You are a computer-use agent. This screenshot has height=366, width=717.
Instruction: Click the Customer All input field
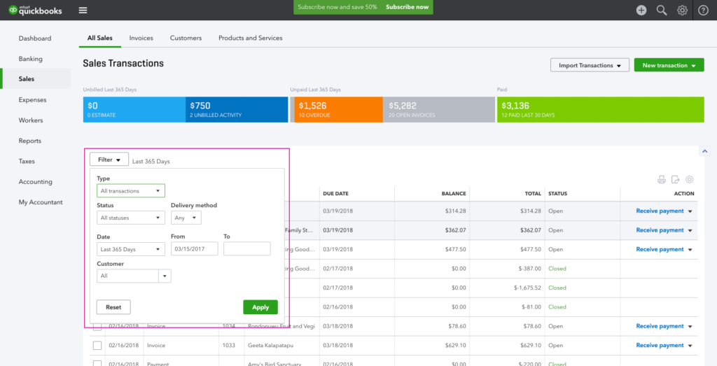tap(127, 276)
